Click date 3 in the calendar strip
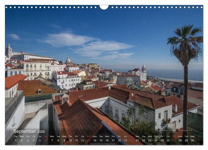 pos(28,140)
